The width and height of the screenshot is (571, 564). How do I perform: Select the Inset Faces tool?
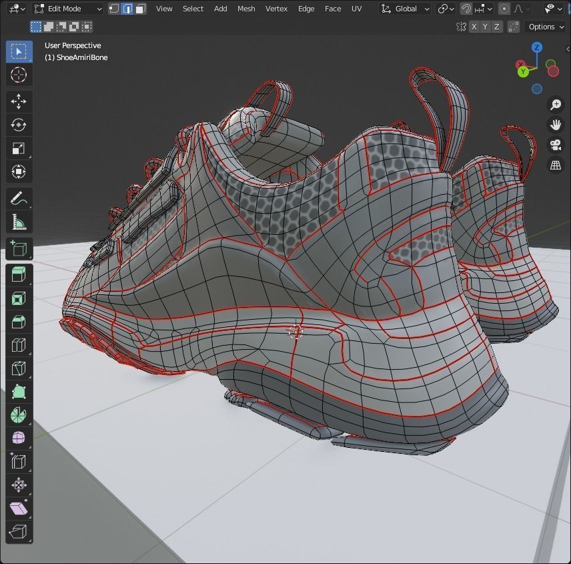[19, 298]
